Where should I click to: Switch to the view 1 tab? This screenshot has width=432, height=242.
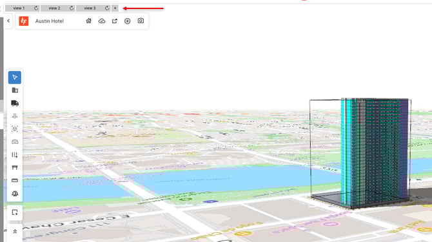click(x=19, y=8)
